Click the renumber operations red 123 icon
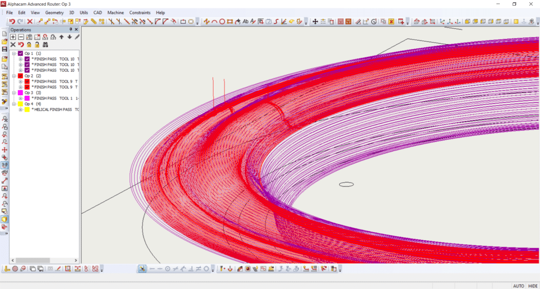Image resolution: width=540 pixels, height=289 pixels. [45, 37]
